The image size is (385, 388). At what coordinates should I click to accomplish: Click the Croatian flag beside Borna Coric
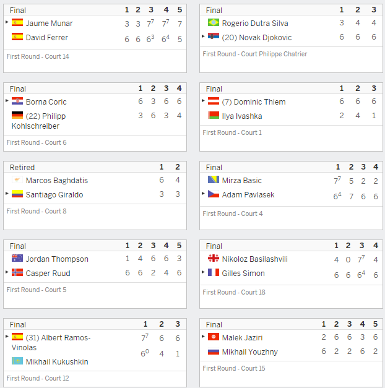coord(17,101)
